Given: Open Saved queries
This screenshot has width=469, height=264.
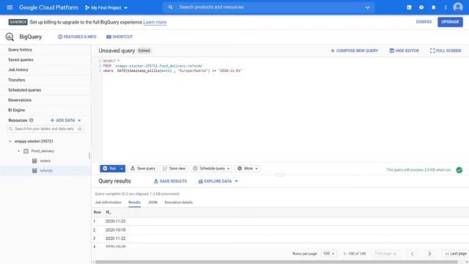Looking at the screenshot, I should click(x=21, y=60).
